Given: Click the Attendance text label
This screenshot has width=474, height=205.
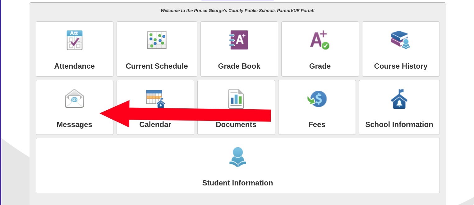Looking at the screenshot, I should tap(75, 66).
